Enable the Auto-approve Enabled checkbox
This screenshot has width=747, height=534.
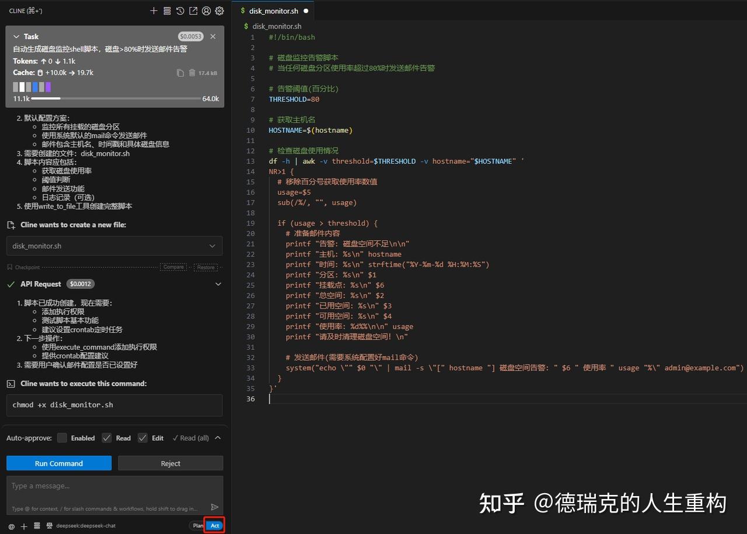62,438
